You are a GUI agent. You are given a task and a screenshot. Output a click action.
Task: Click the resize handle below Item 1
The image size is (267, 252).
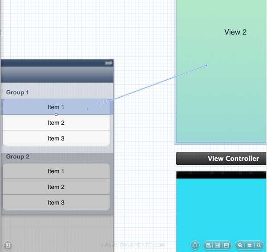(x=56, y=114)
